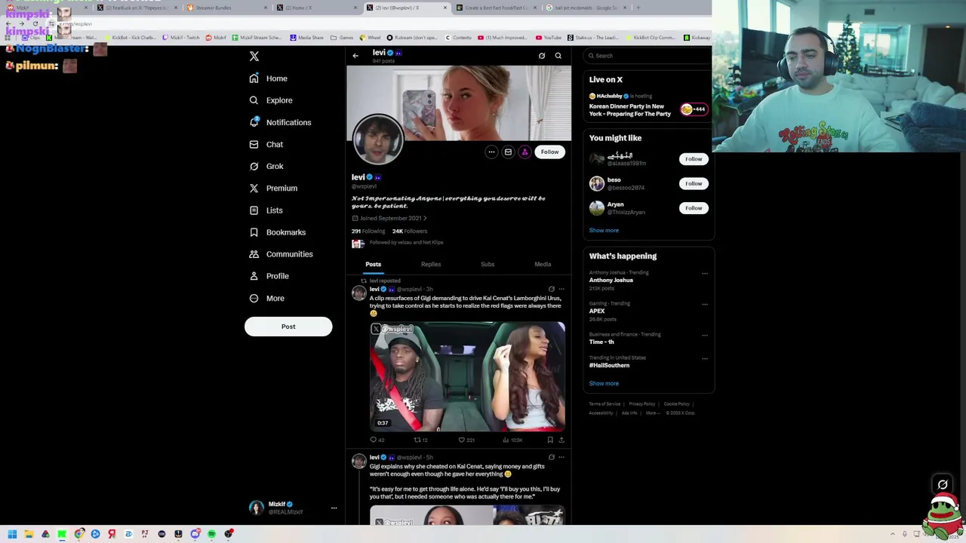Follow the Aryan suggested account
This screenshot has width=966, height=543.
pyautogui.click(x=694, y=208)
